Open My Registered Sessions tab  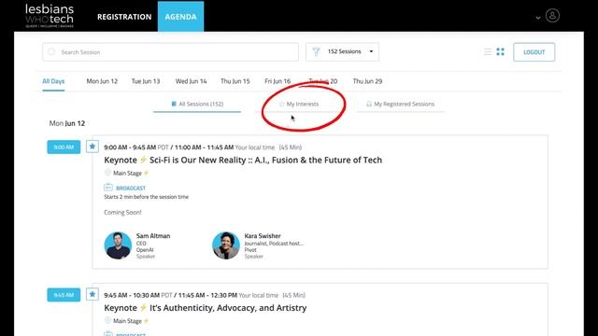tap(400, 104)
